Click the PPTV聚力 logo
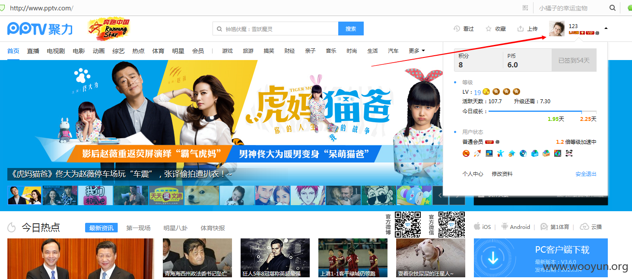Screen dimensions: 632x279 40,29
